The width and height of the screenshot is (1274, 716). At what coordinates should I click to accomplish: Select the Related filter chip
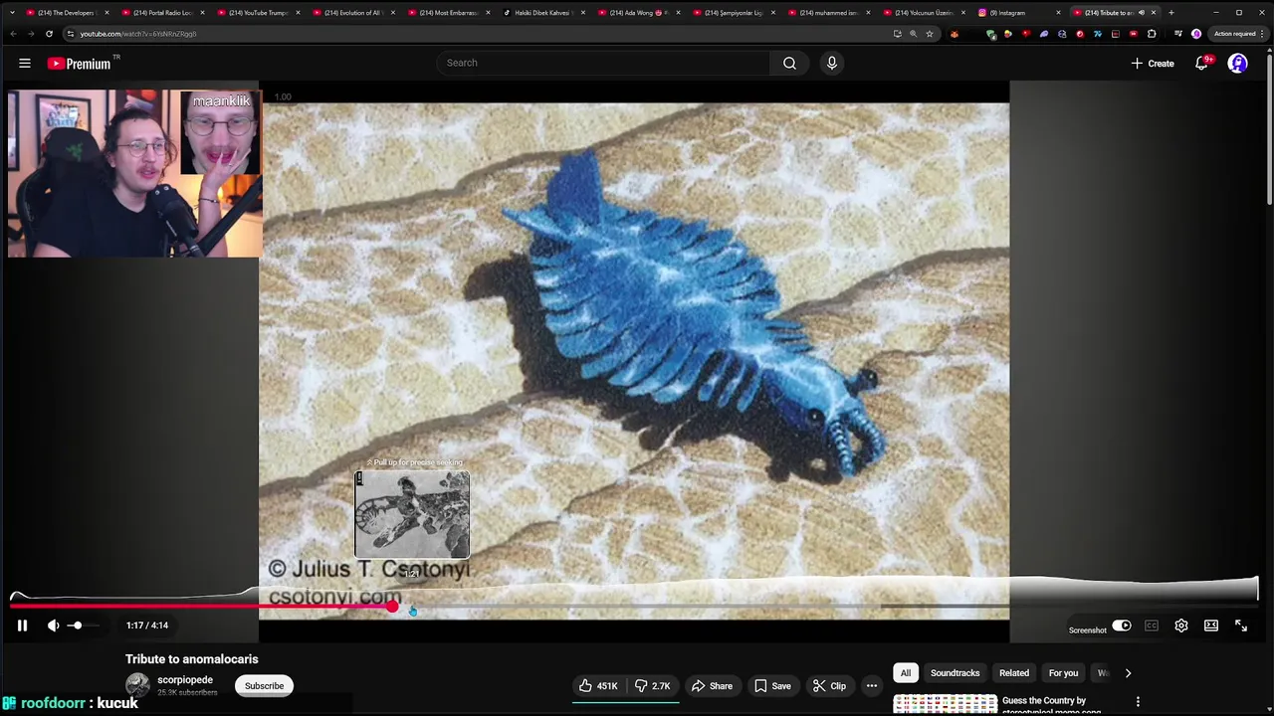[x=1014, y=673]
